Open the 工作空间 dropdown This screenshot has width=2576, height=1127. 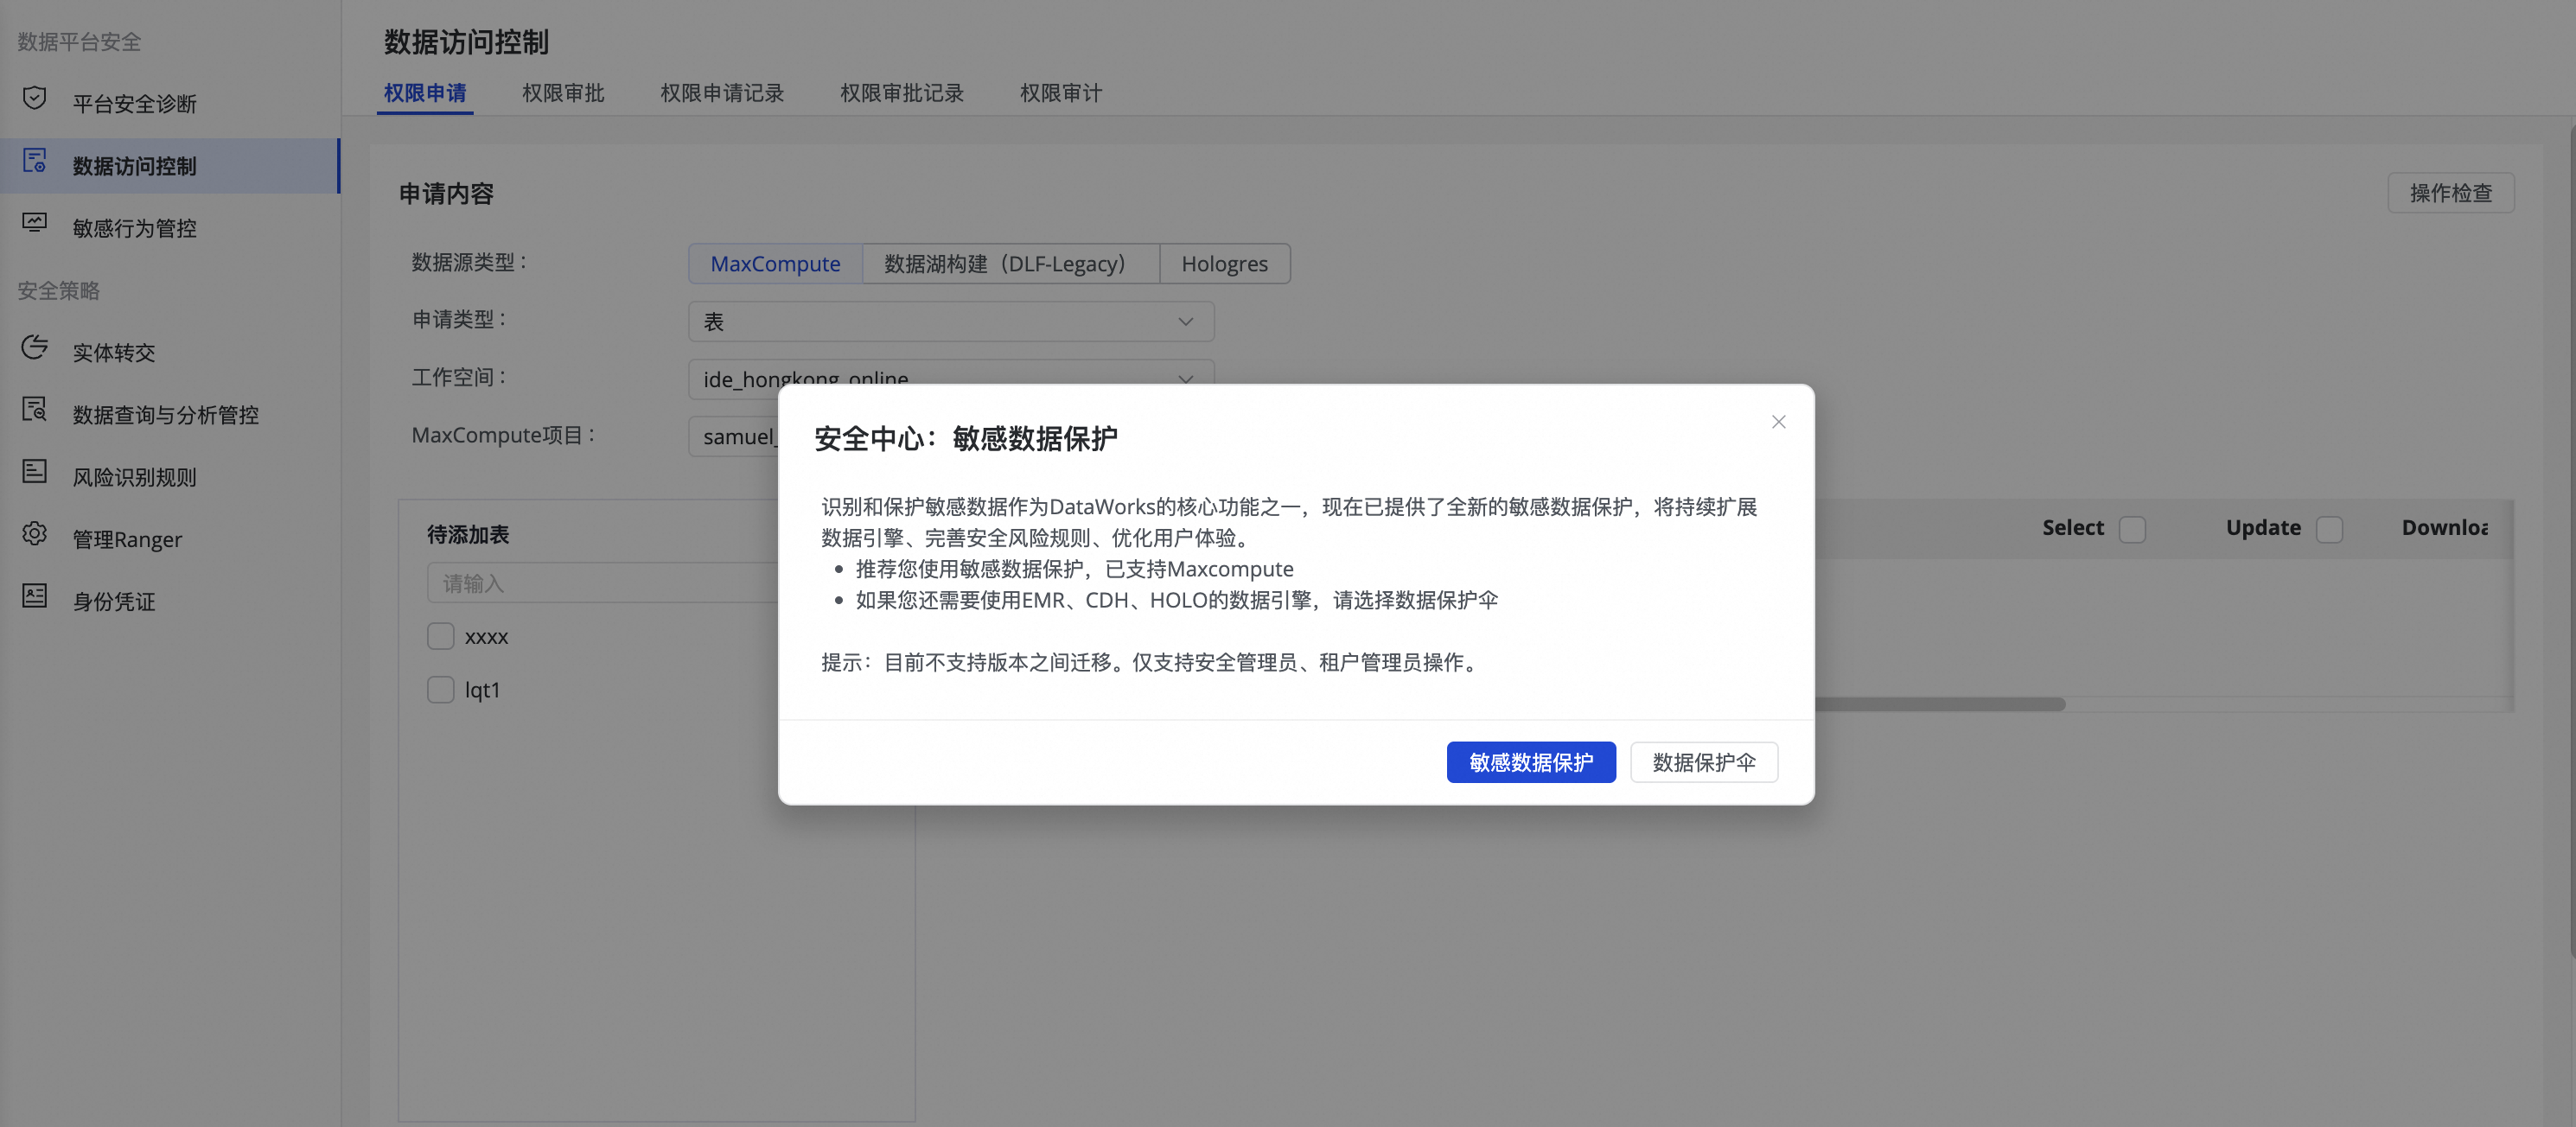point(951,379)
